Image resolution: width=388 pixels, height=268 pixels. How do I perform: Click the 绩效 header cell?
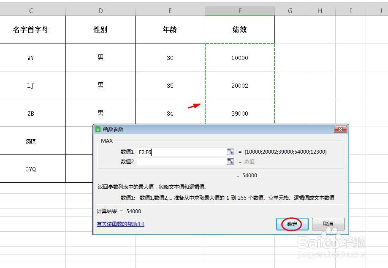pos(240,30)
